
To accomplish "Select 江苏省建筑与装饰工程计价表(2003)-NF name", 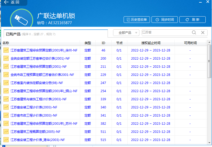I will (x=38, y=99).
